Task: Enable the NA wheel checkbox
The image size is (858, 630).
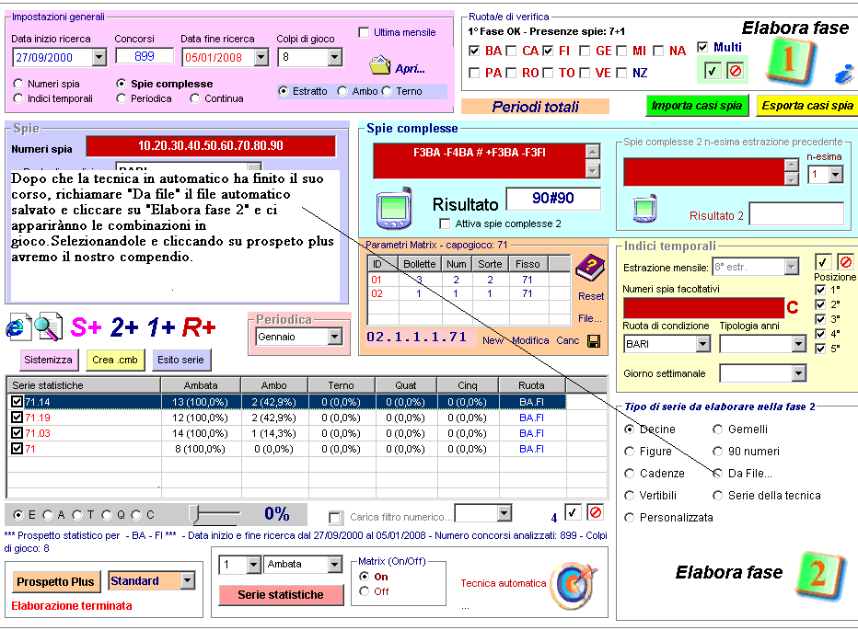Action: click(658, 51)
